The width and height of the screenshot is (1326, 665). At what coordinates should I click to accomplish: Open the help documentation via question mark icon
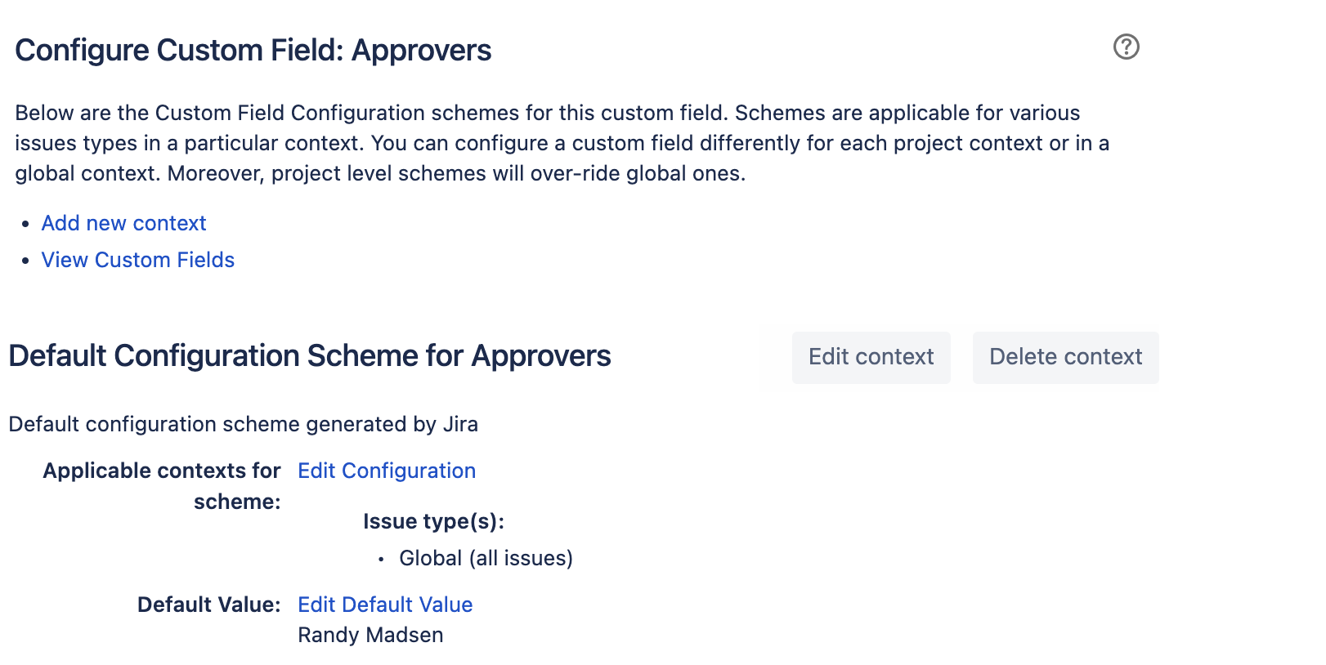(1128, 47)
